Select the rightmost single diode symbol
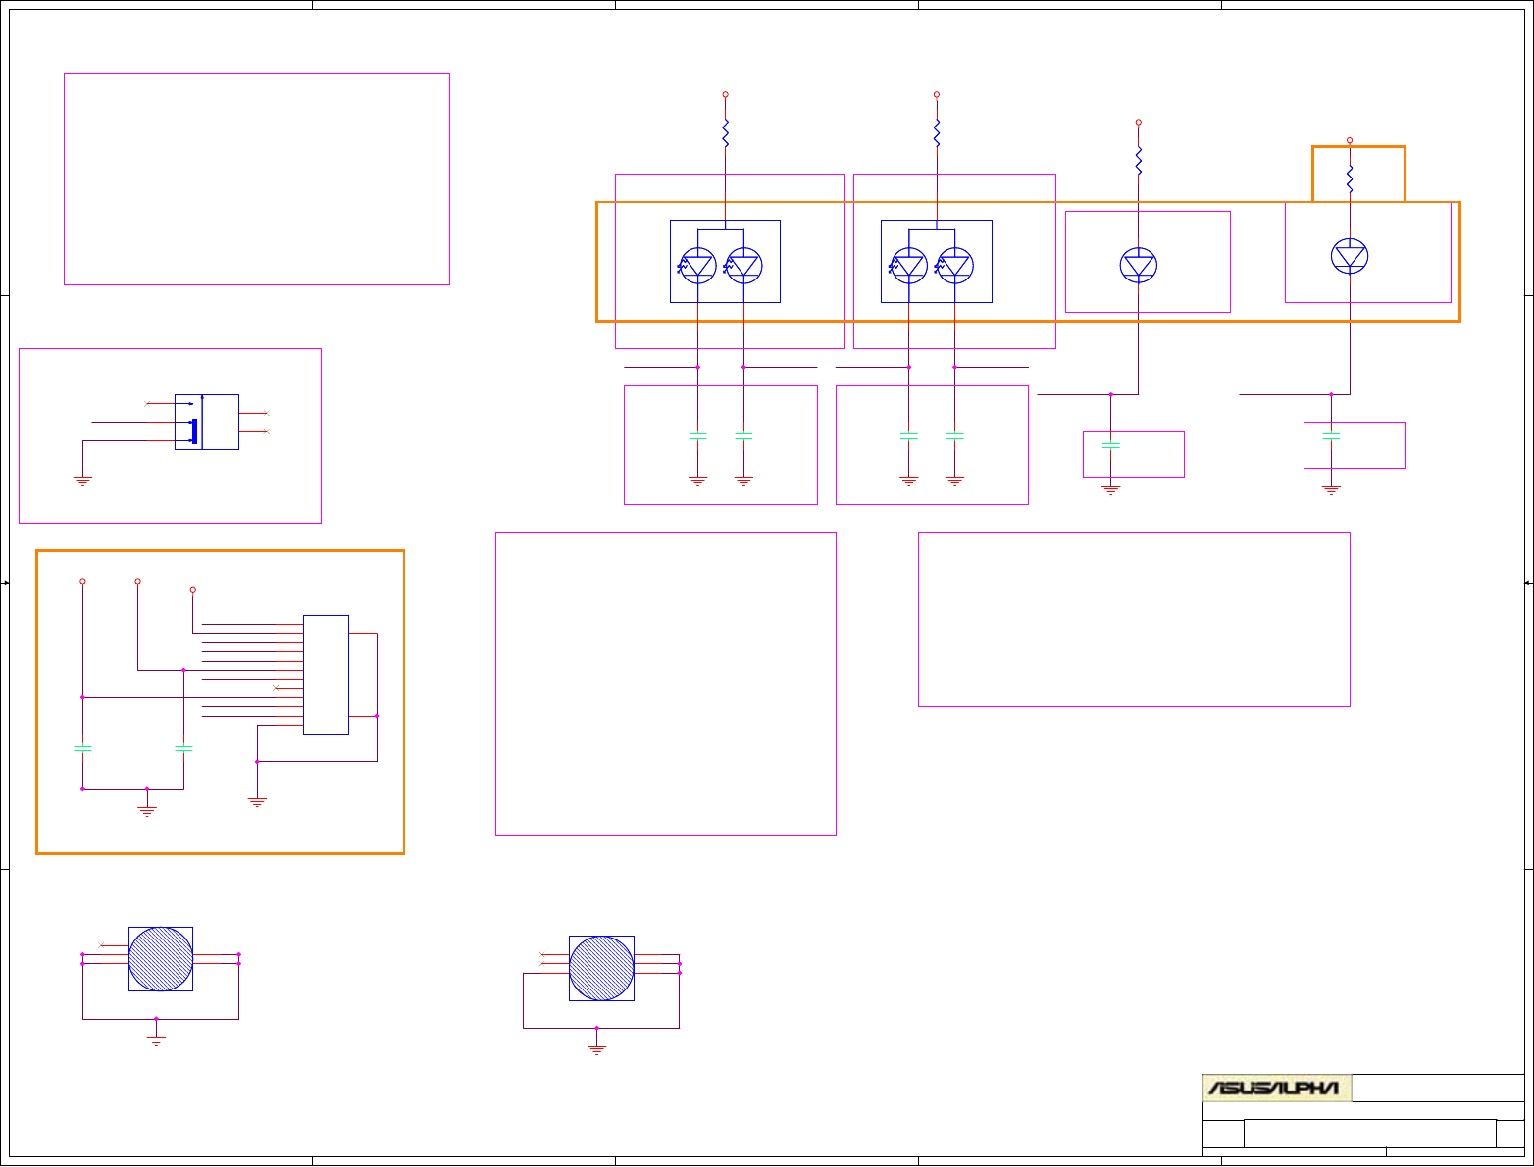This screenshot has width=1534, height=1167. coord(1350,256)
